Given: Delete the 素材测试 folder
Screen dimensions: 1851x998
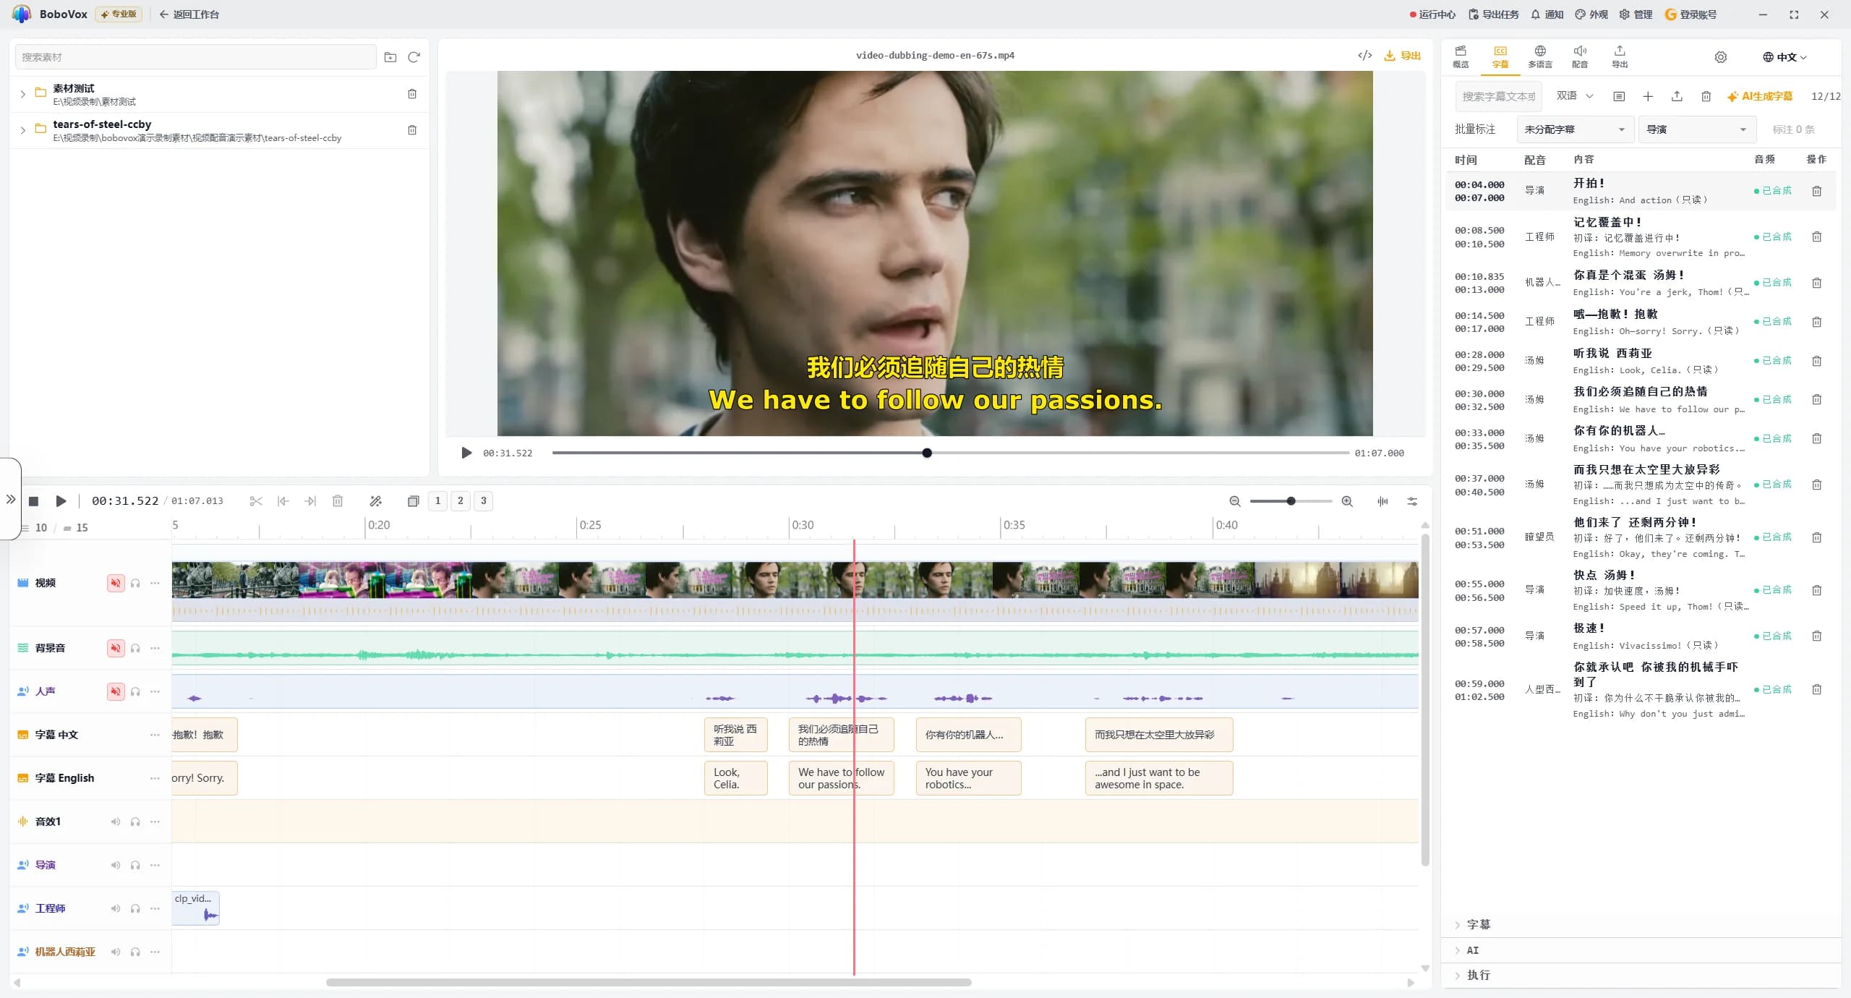Looking at the screenshot, I should point(412,94).
